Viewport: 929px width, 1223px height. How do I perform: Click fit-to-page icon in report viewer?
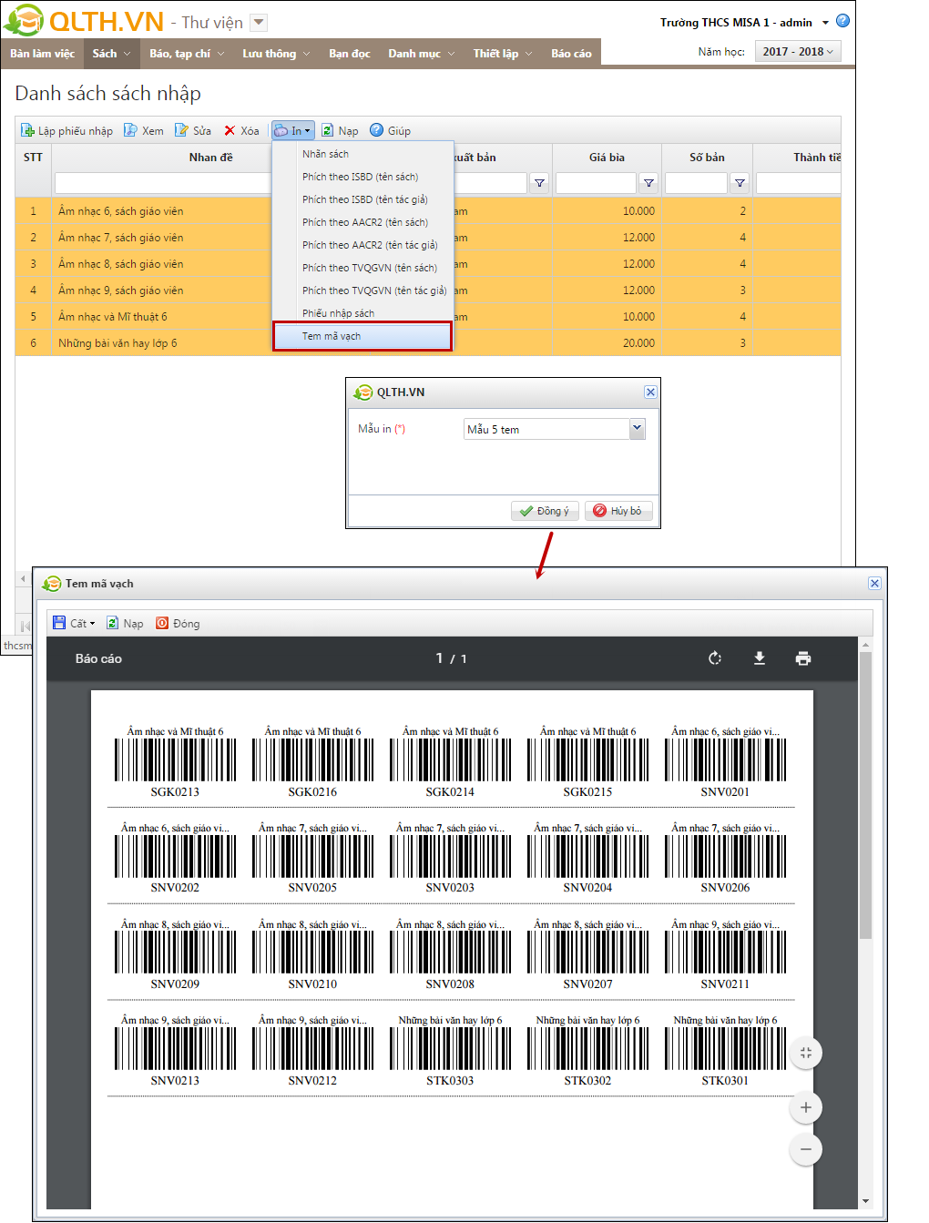tap(805, 1053)
